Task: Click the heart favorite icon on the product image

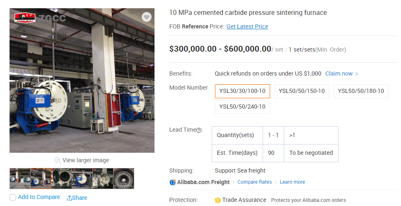Action: 147,17
